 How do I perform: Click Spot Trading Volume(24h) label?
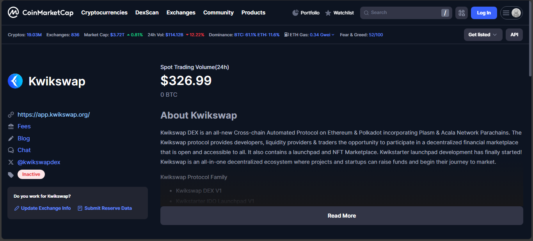195,67
